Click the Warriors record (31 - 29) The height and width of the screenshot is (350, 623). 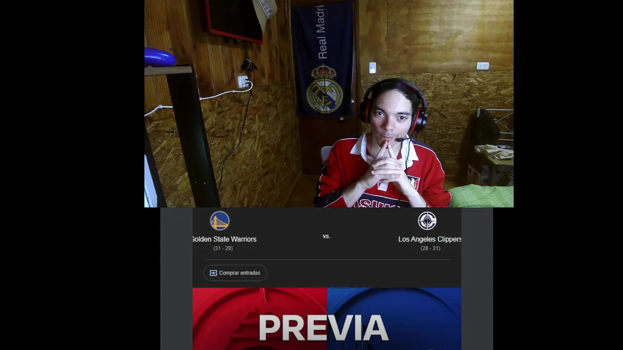point(223,248)
